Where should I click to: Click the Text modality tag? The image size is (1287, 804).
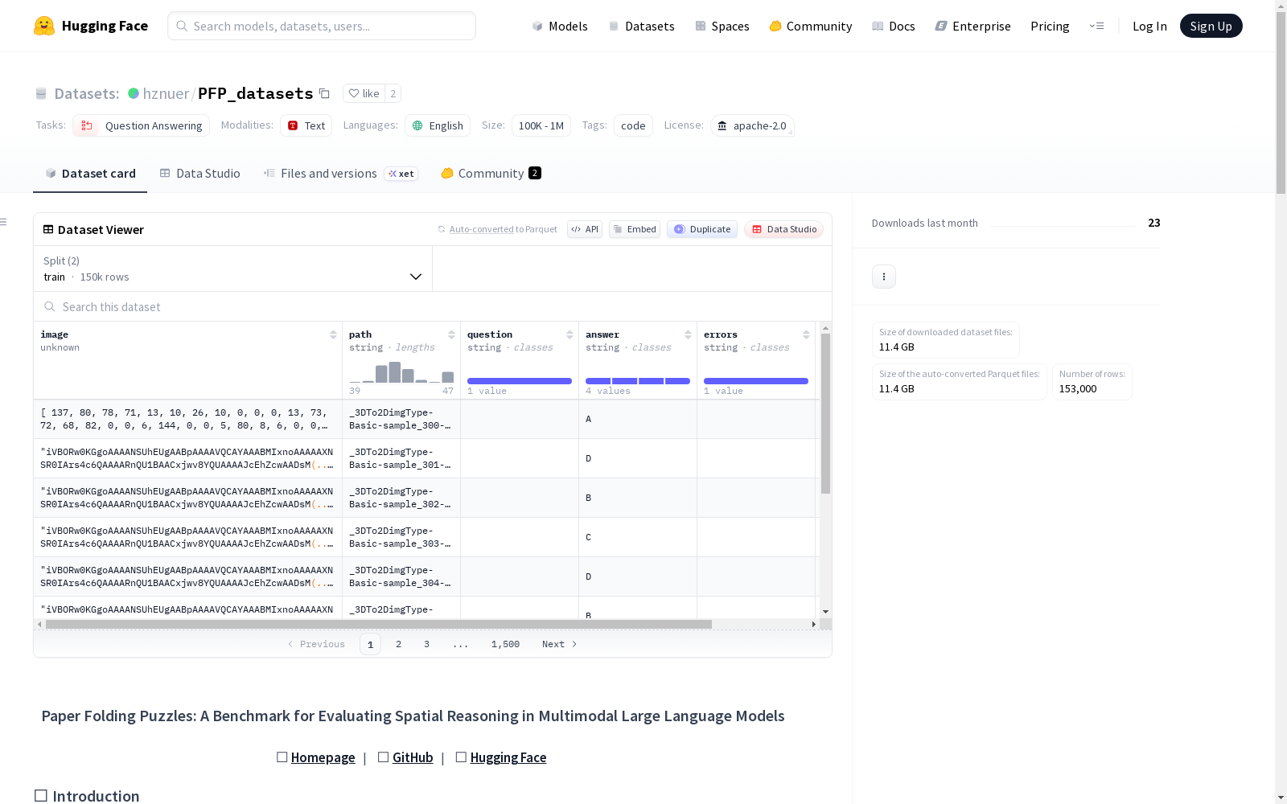(306, 125)
